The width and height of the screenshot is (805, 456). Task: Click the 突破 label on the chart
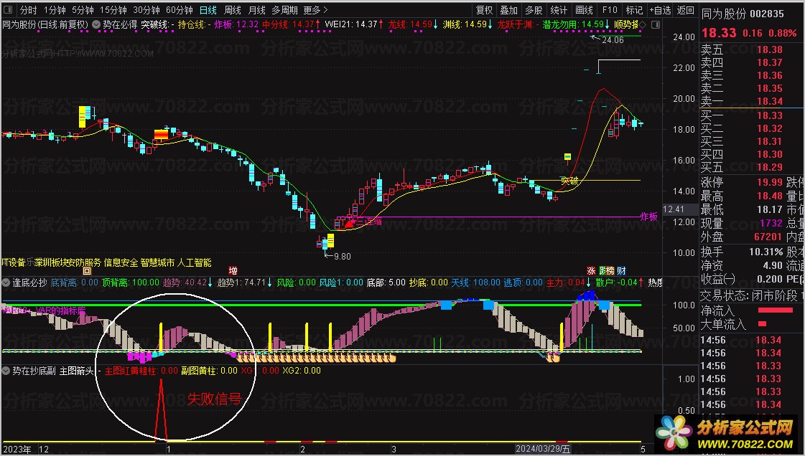click(569, 181)
